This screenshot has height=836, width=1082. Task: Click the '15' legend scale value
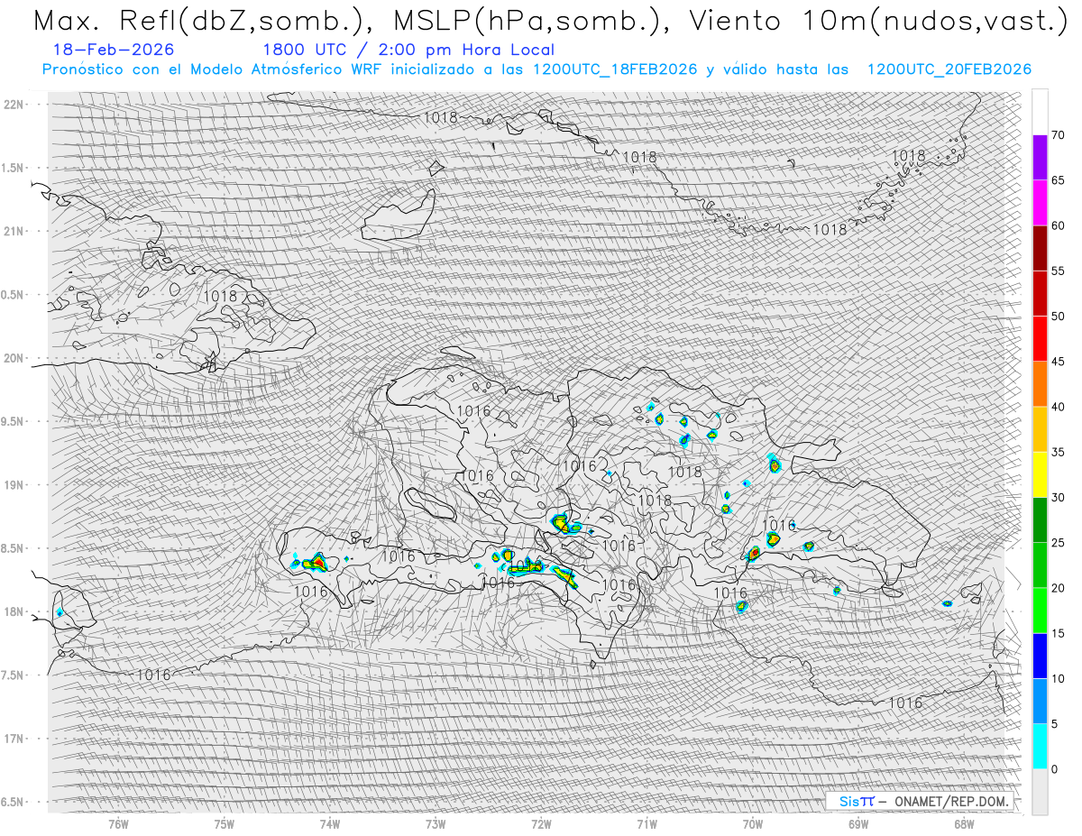coord(1058,633)
